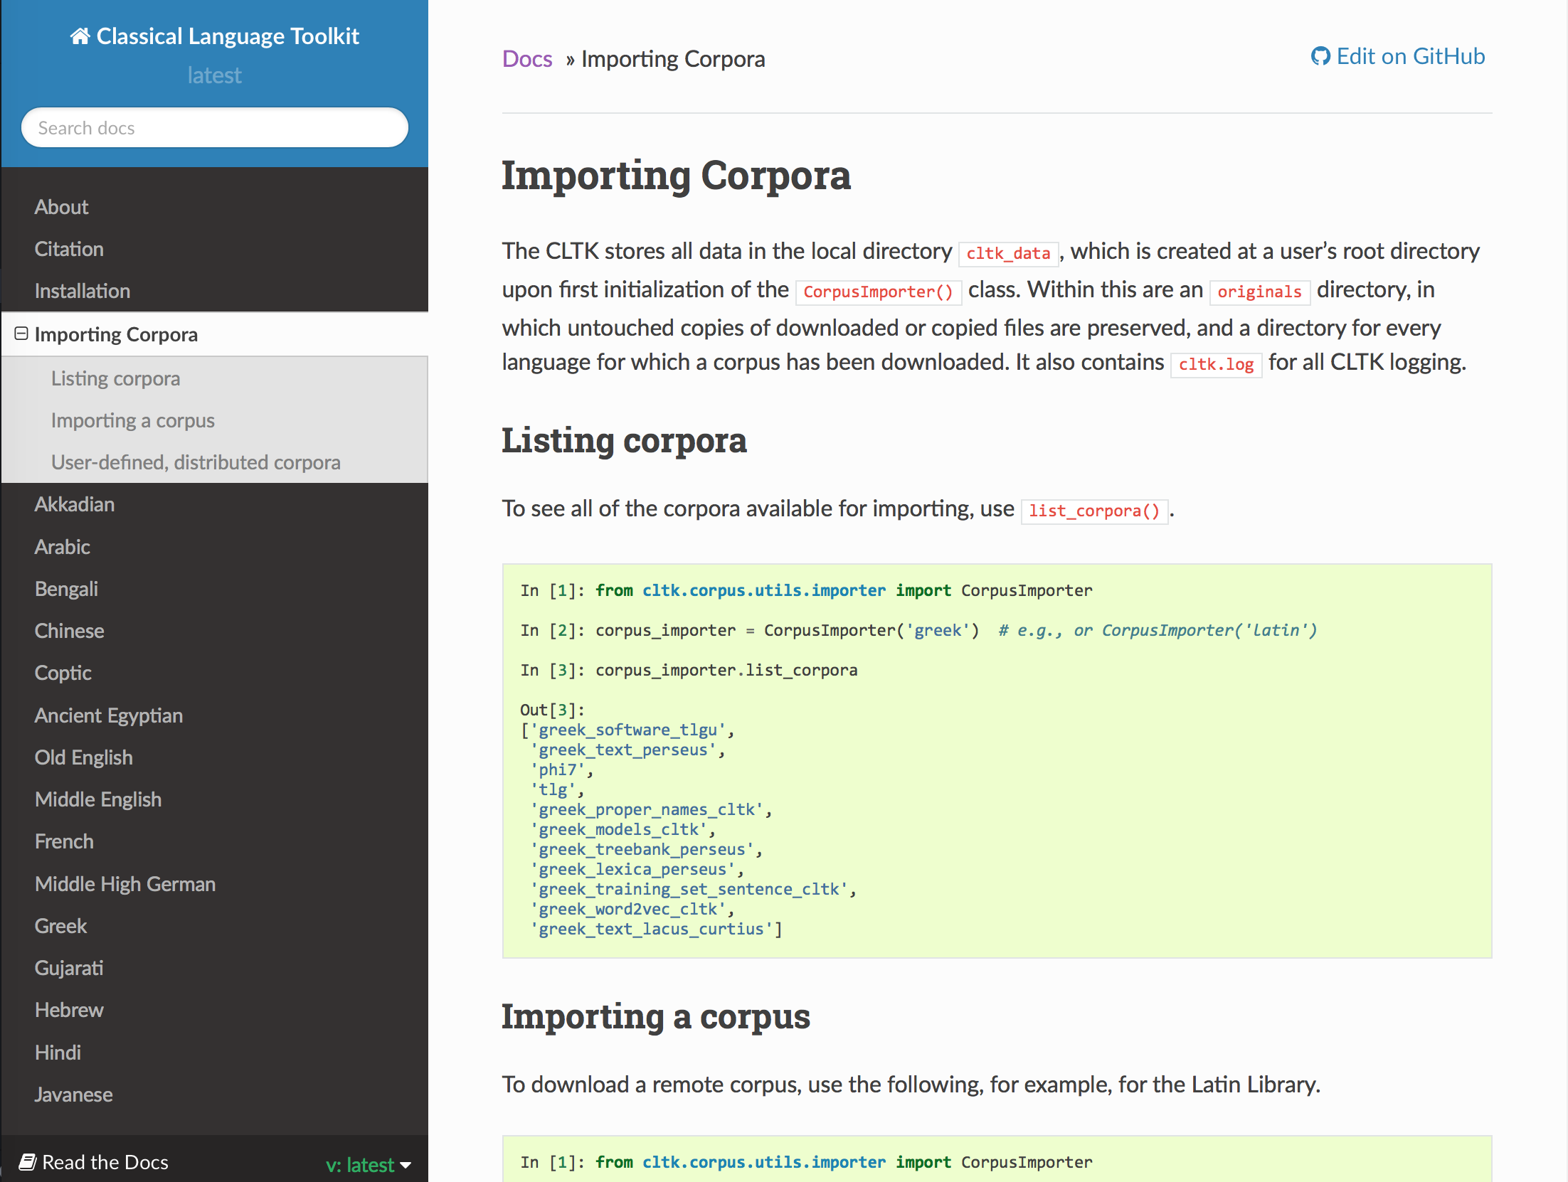Click the CorpusImporter('latin') code comment
The height and width of the screenshot is (1182, 1568).
tap(1209, 630)
